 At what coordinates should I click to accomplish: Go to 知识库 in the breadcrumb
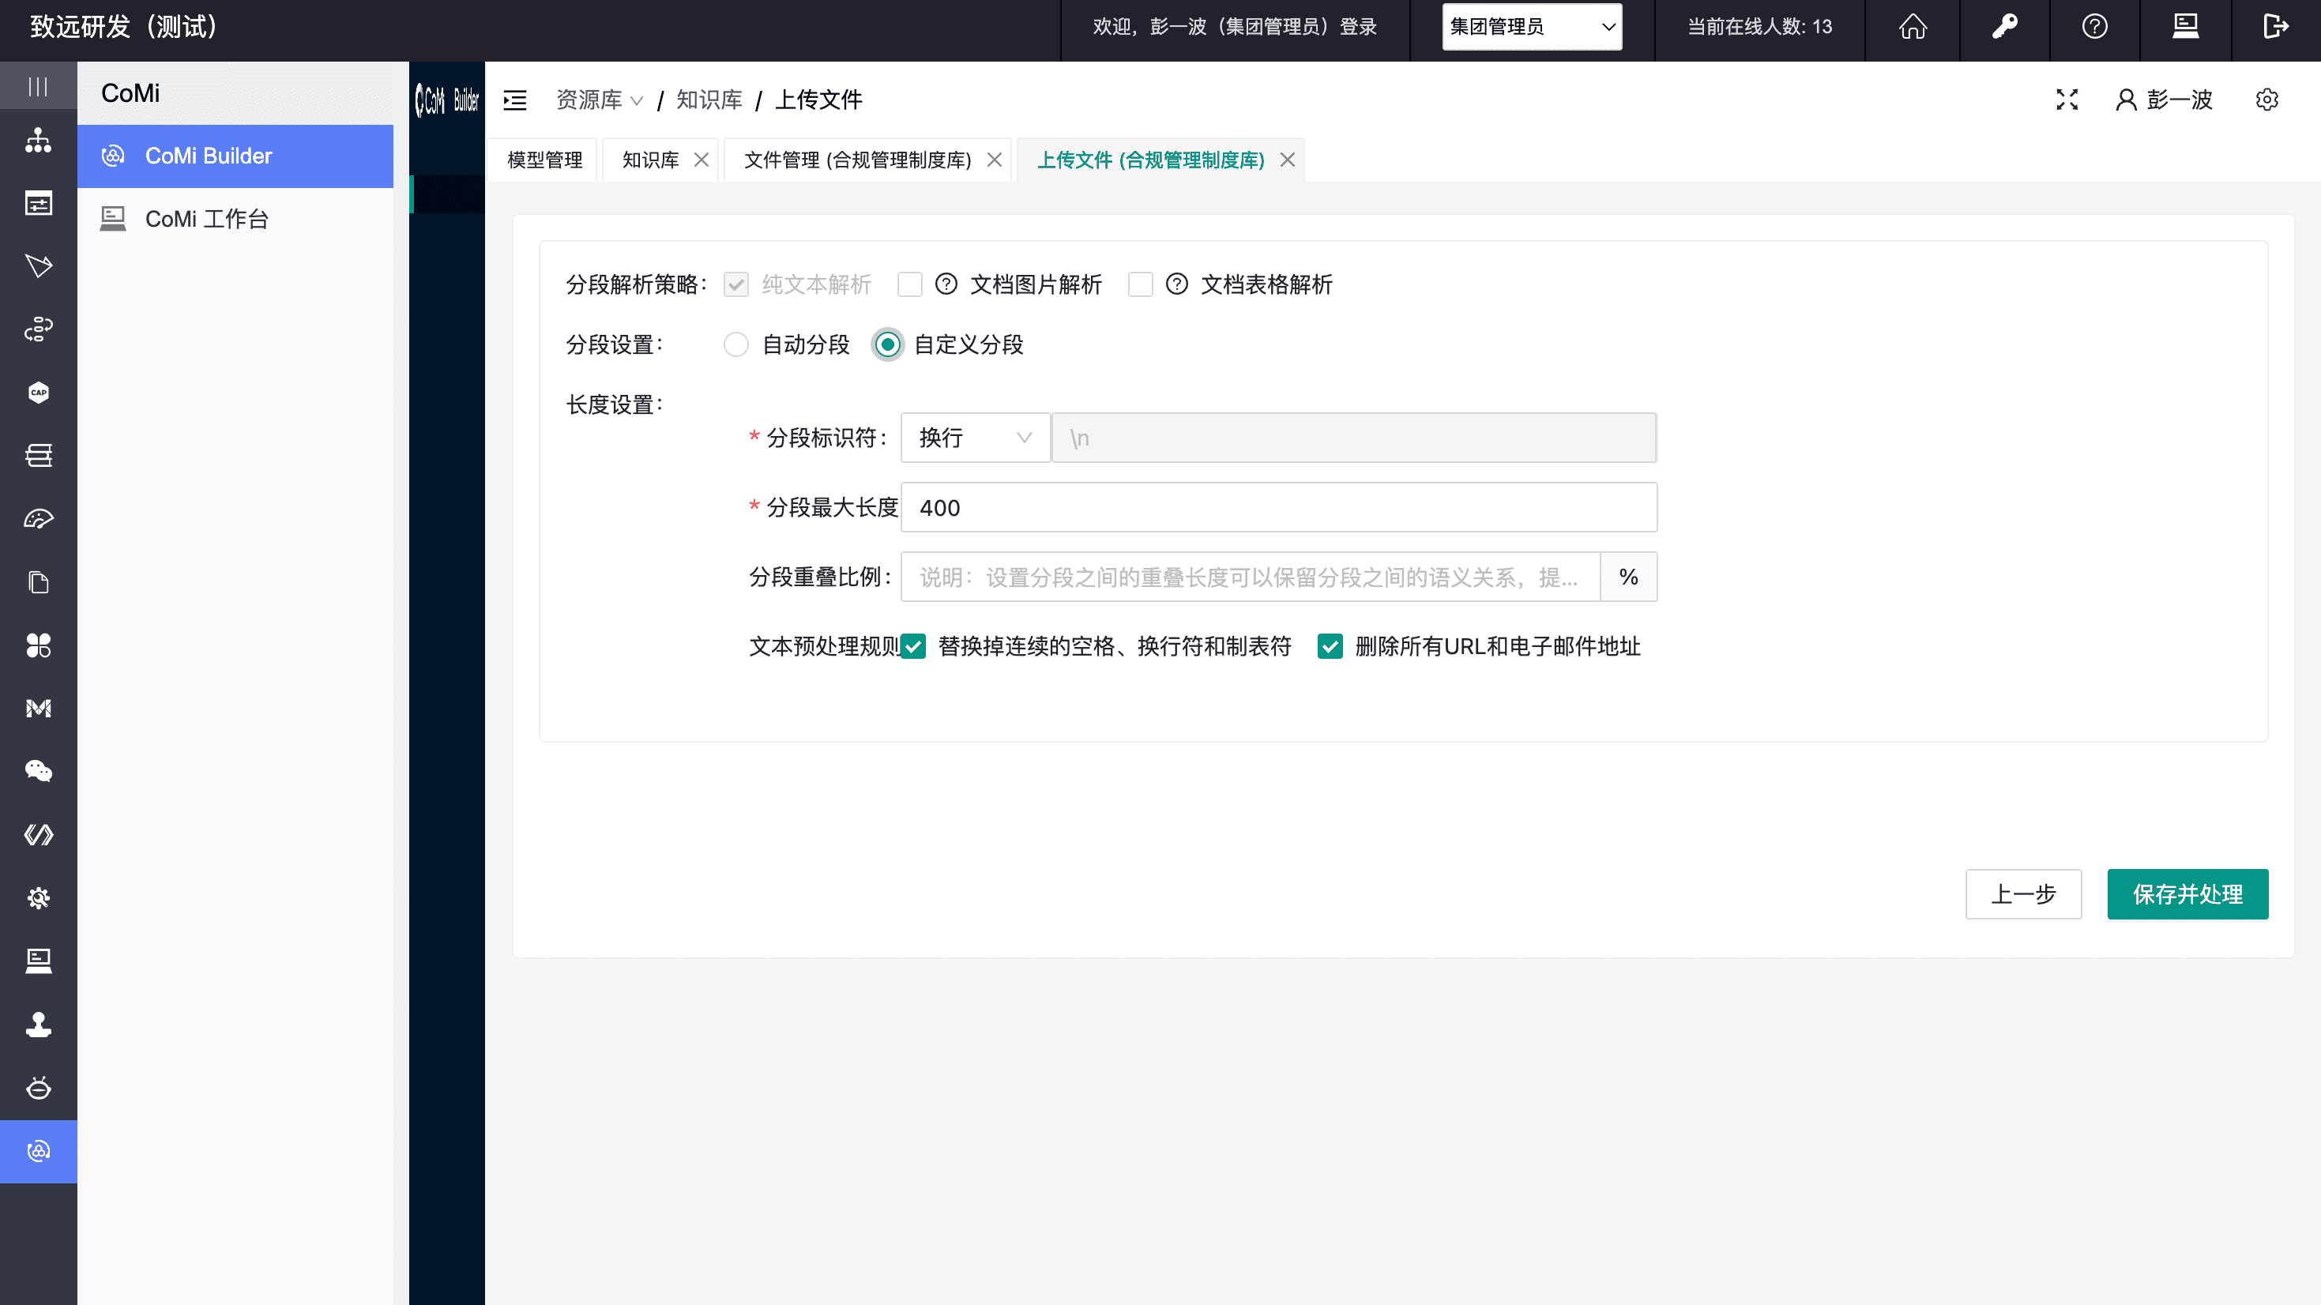click(709, 100)
